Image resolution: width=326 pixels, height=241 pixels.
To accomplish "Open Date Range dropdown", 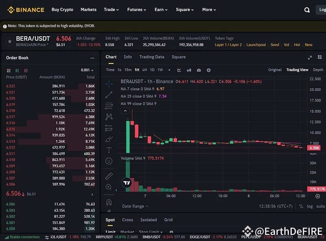I will 135,206.
